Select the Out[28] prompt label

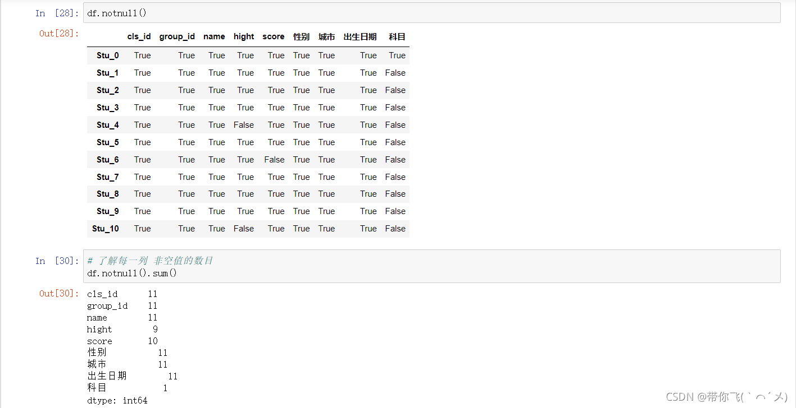[59, 34]
